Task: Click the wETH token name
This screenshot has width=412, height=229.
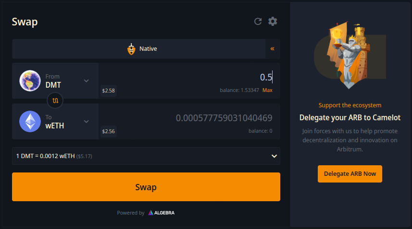Action: pyautogui.click(x=55, y=126)
